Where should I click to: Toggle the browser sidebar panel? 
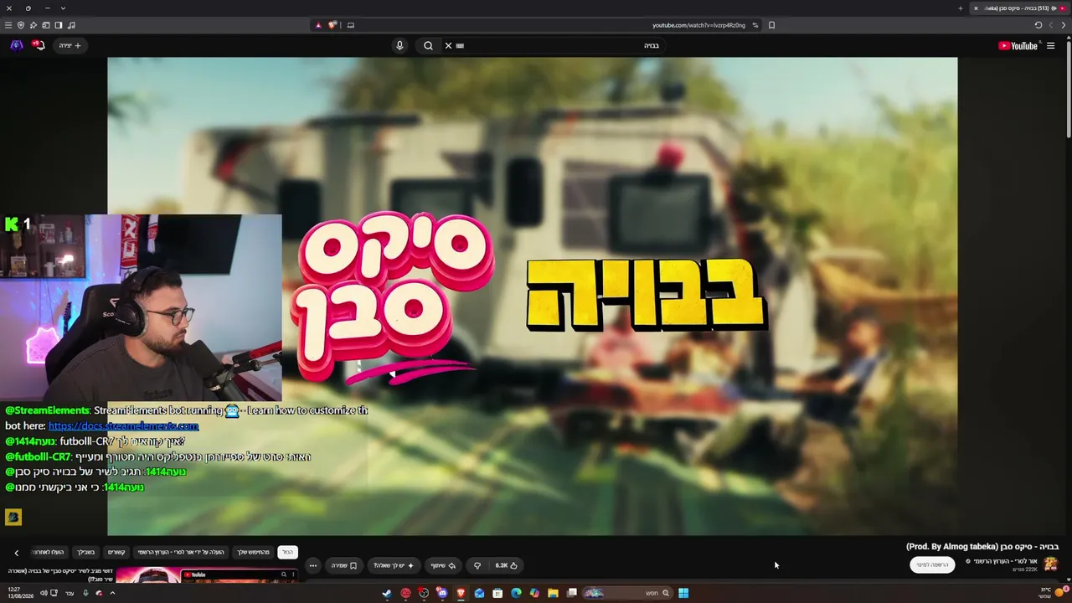tap(59, 25)
